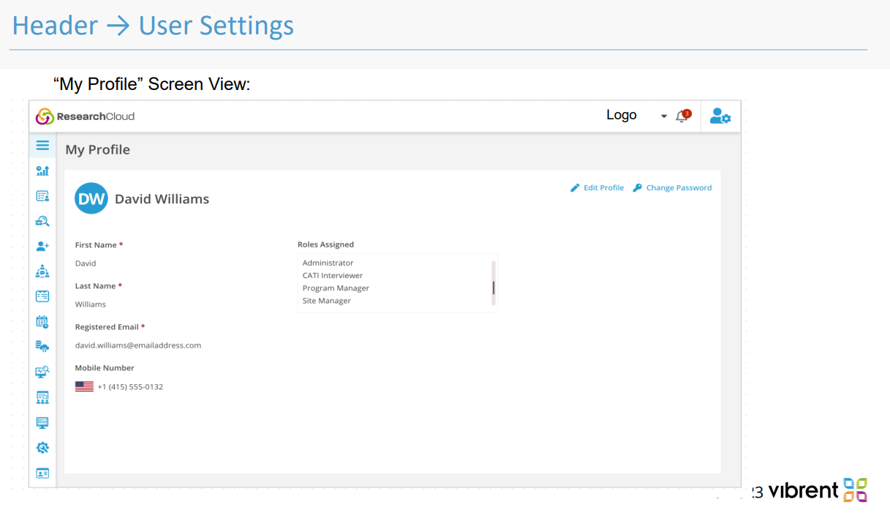Click the Change Password link
890x516 pixels.
tap(672, 188)
